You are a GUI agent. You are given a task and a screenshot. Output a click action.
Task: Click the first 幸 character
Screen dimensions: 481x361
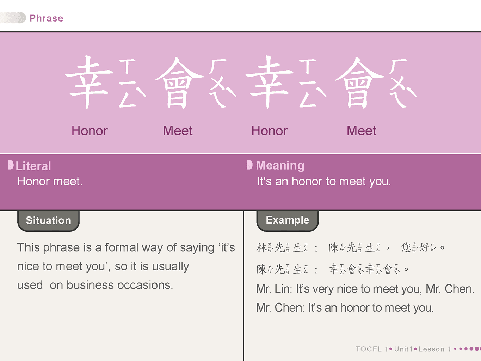(89, 82)
